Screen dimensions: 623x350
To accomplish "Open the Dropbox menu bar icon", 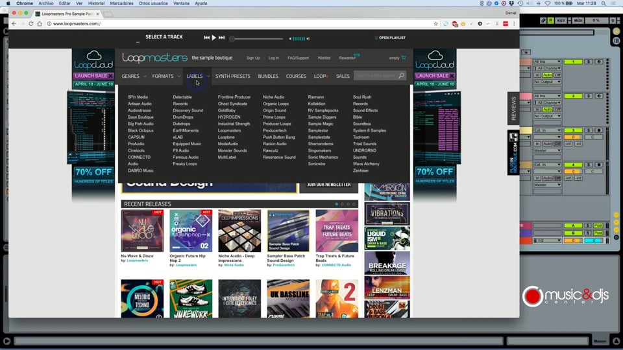I will click(x=511, y=3).
